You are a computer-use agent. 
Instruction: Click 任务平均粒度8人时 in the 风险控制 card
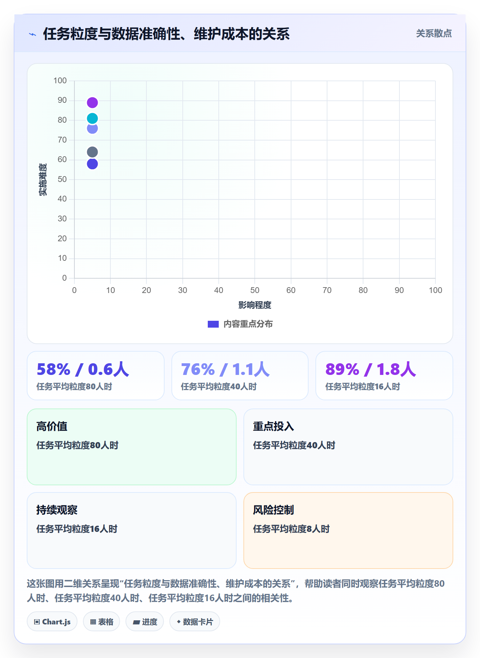tap(291, 529)
